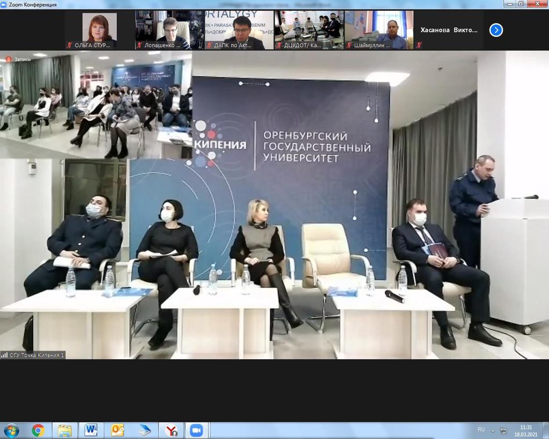Click the muted mic icon on ОЛЬГА СТУР tile
549x439 pixels.
[69, 46]
